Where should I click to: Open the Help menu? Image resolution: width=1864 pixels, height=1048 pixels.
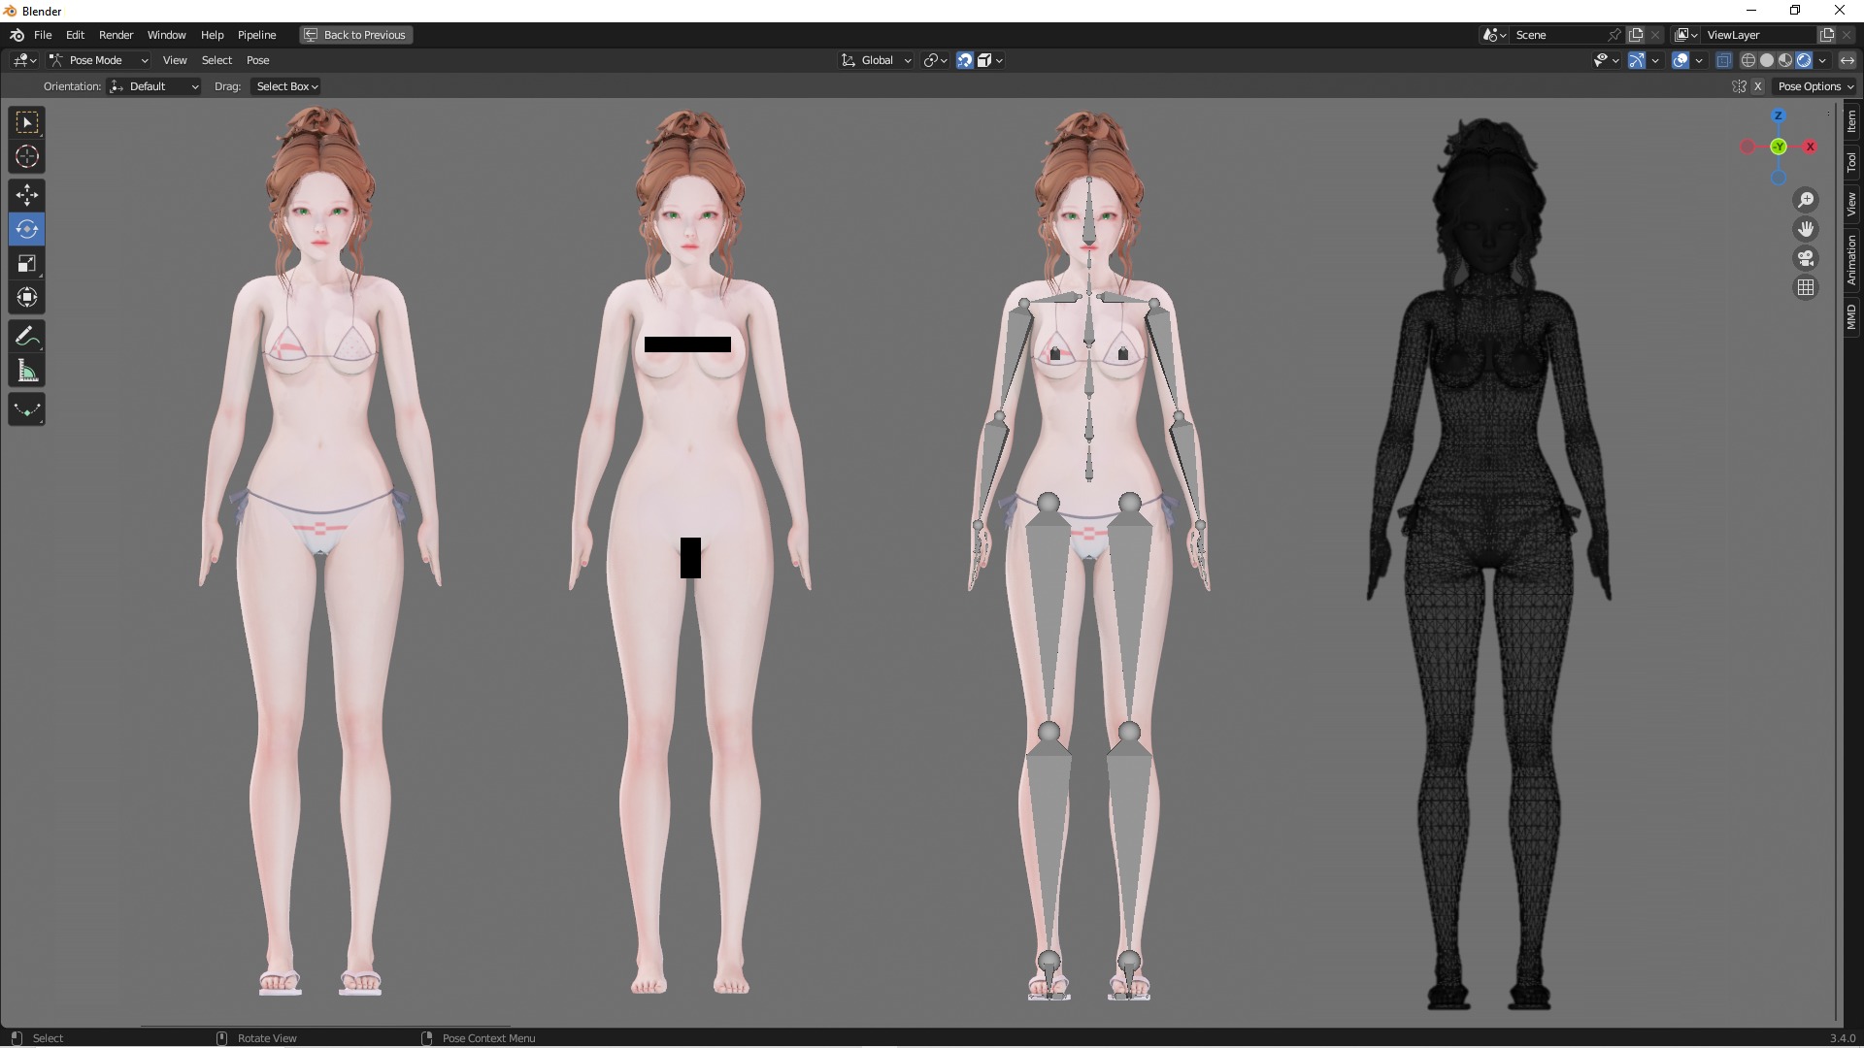pyautogui.click(x=212, y=35)
